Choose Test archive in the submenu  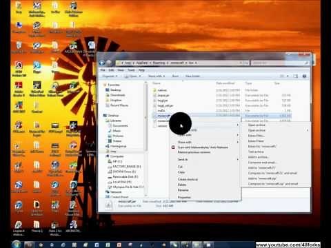[256, 152]
